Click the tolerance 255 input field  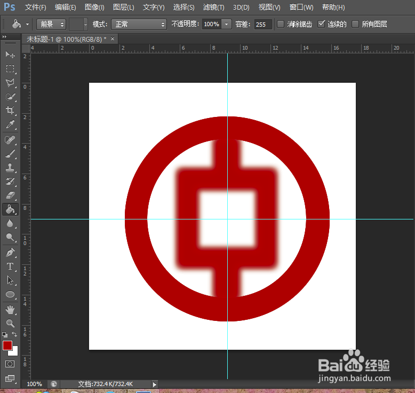tap(263, 25)
